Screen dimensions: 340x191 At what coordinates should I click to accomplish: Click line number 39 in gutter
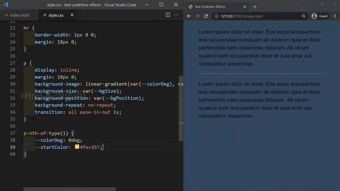pos(13,147)
